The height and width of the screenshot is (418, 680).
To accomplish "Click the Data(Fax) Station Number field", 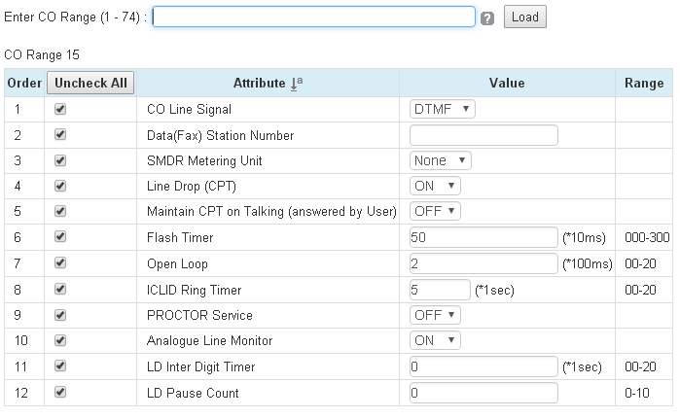I will [483, 135].
